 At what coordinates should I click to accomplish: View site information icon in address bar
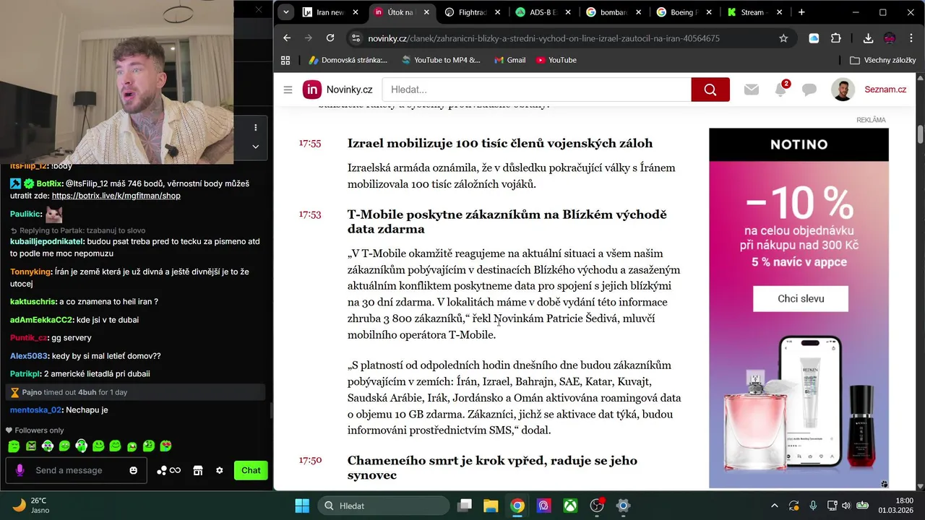point(354,38)
